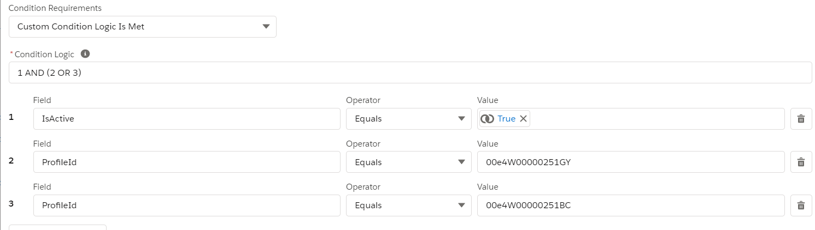The height and width of the screenshot is (230, 815).
Task: Edit the value 00e4W00000251BC
Action: pyautogui.click(x=630, y=205)
